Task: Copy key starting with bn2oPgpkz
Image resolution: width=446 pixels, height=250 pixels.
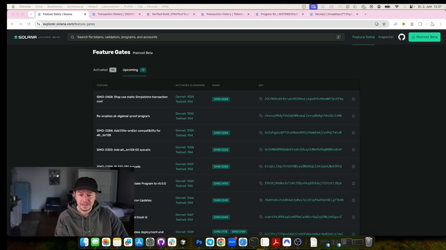Action: (261, 133)
